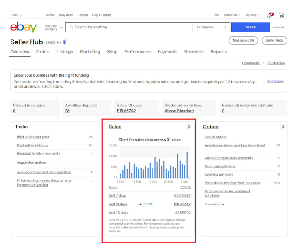Click the Last 7 days sales link
This screenshot has width=298, height=247.
[x=117, y=196]
